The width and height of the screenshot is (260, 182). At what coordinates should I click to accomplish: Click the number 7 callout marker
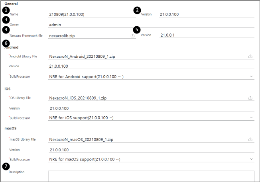(5, 167)
